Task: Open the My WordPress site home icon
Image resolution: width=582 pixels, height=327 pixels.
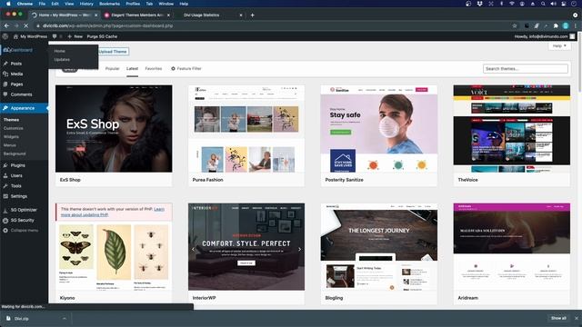Action: pos(15,36)
